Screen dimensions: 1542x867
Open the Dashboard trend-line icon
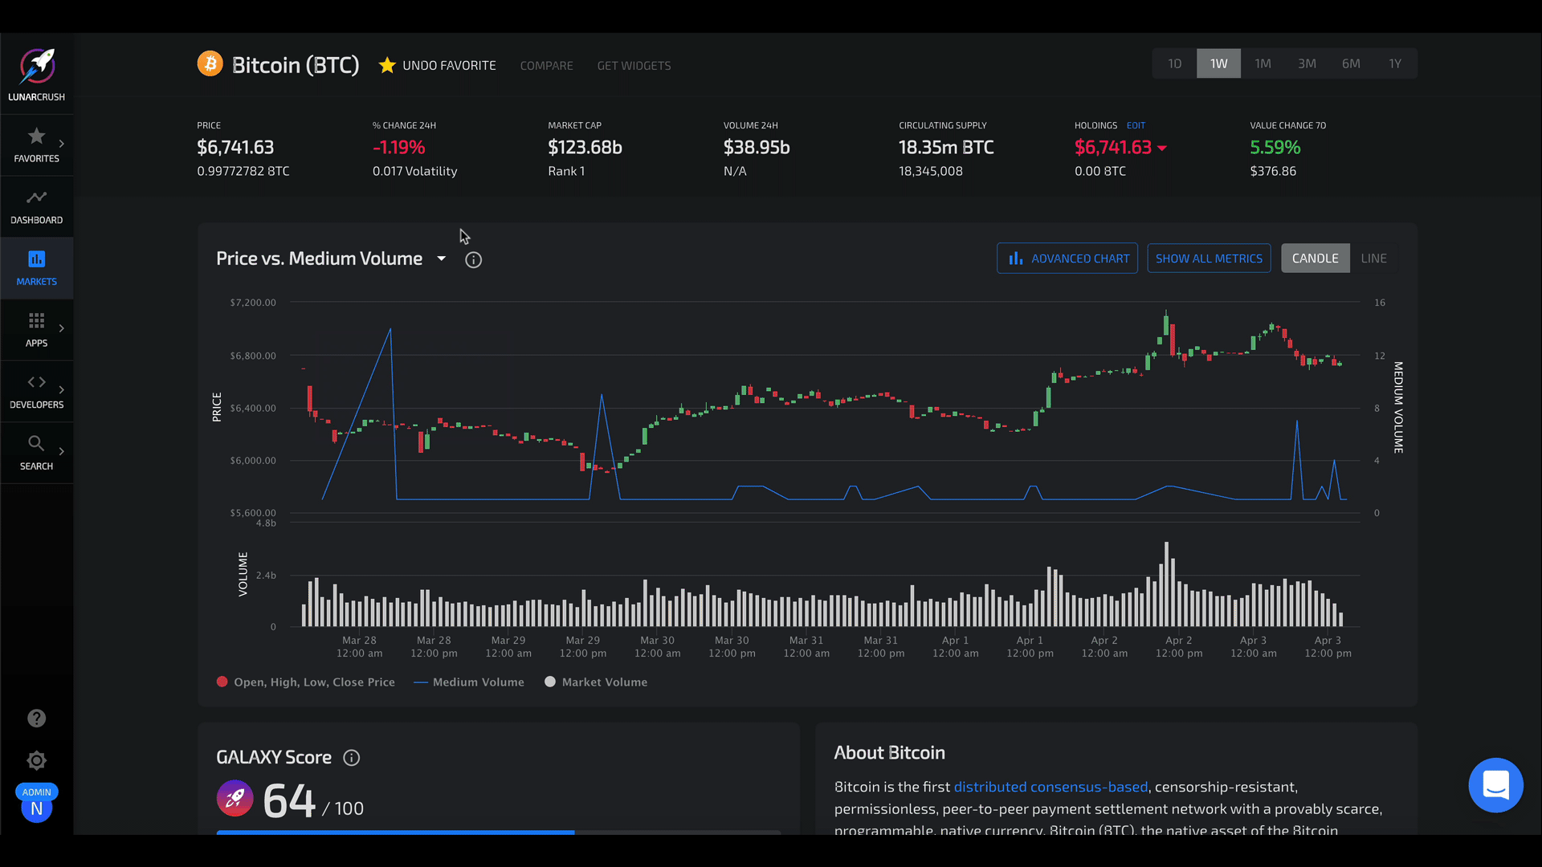36,197
